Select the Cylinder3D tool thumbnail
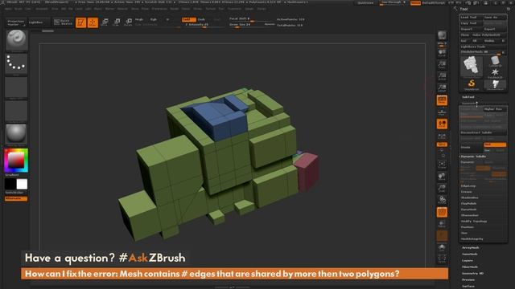 click(x=495, y=61)
